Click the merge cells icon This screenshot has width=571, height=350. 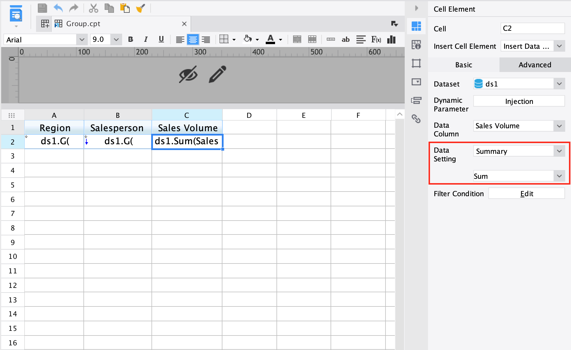point(297,39)
